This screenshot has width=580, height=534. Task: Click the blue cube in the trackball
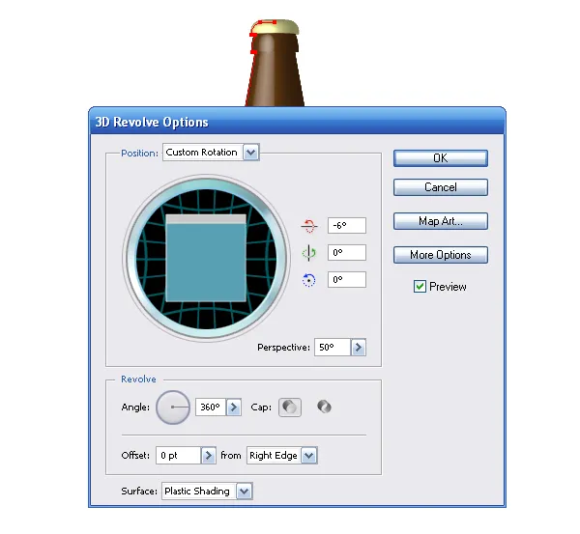pos(206,258)
